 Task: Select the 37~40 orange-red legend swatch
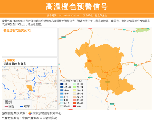(75, 103)
